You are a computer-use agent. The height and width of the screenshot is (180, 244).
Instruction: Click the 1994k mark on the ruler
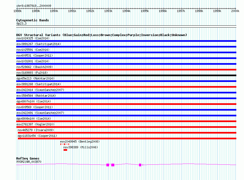126,11
